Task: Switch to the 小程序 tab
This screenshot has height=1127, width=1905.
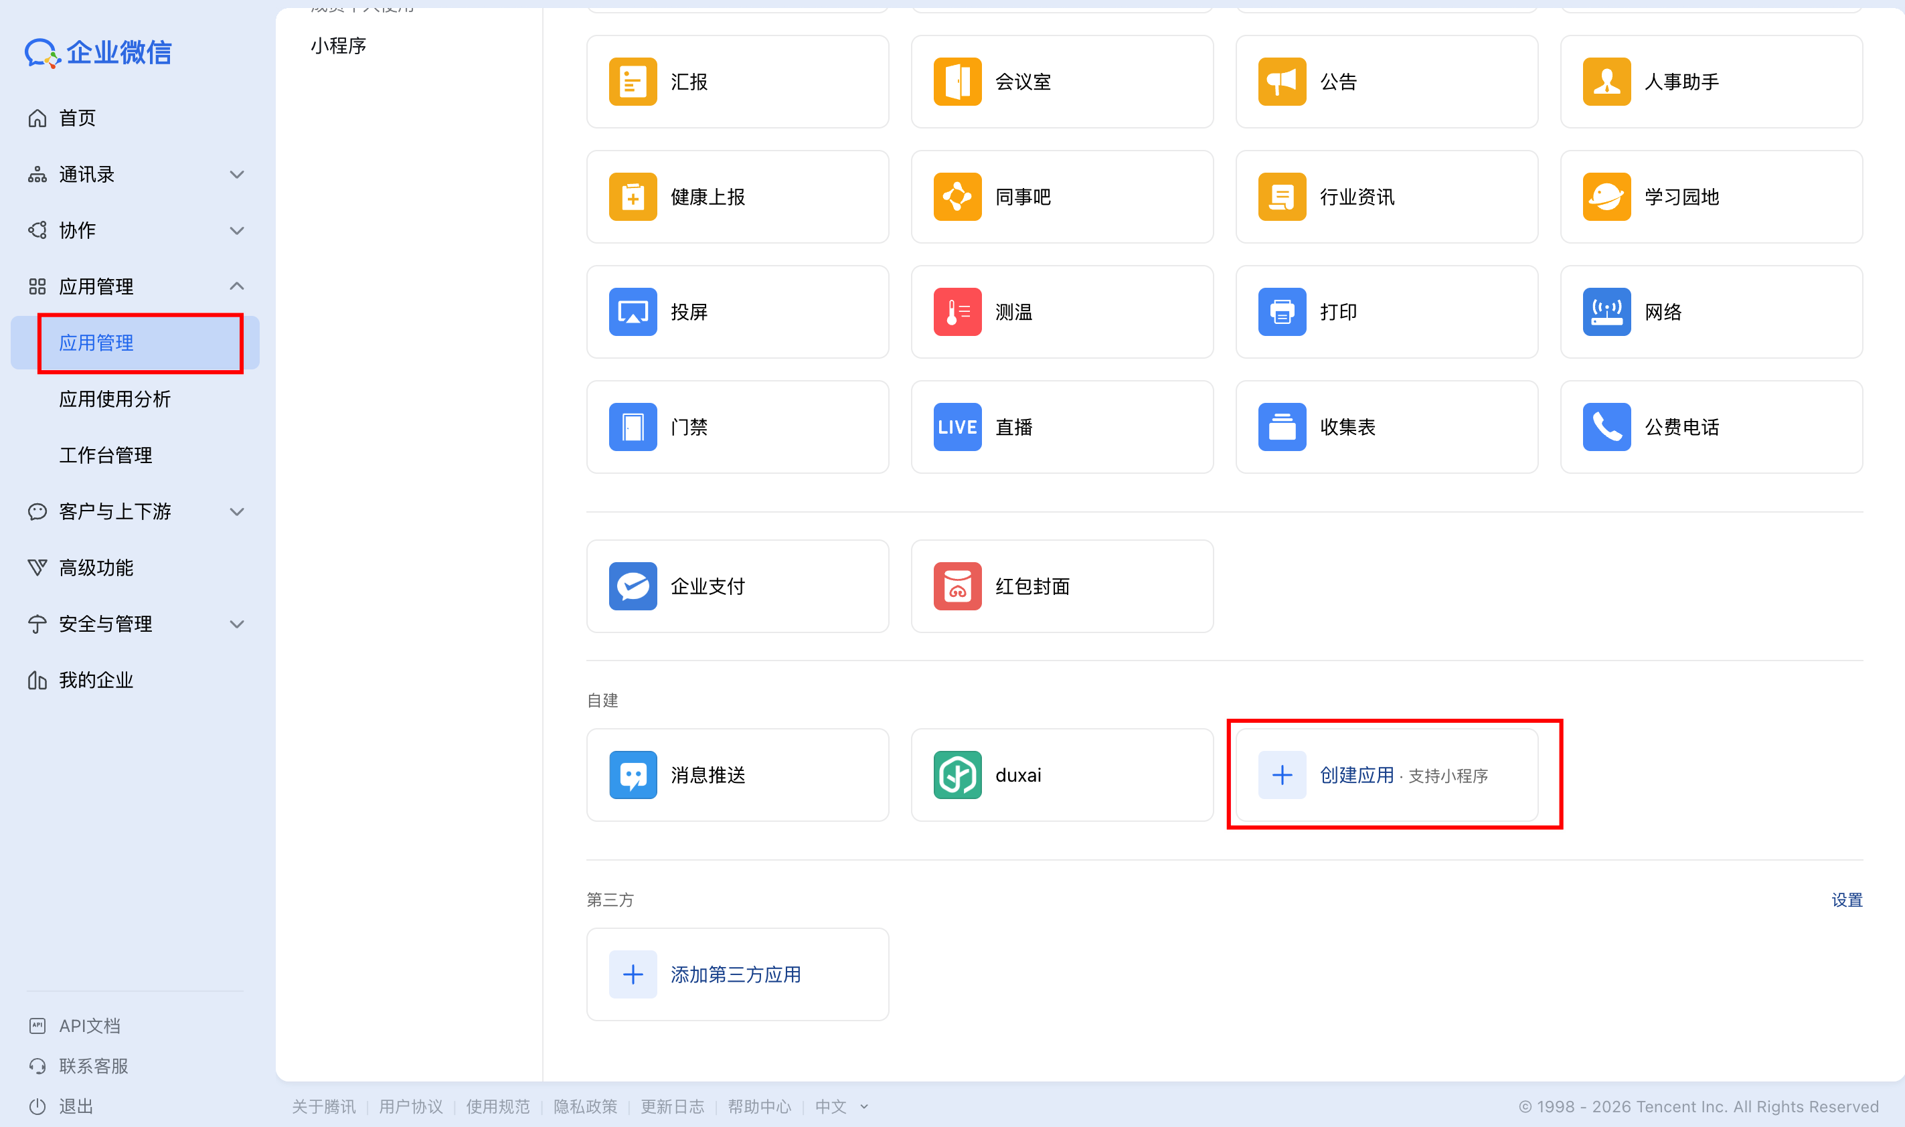Action: coord(337,46)
